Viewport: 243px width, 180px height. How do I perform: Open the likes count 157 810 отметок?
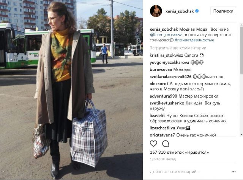pyautogui.click(x=179, y=152)
